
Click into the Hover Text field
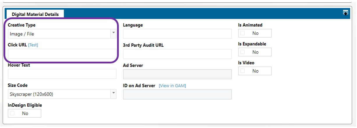pyautogui.click(x=62, y=74)
